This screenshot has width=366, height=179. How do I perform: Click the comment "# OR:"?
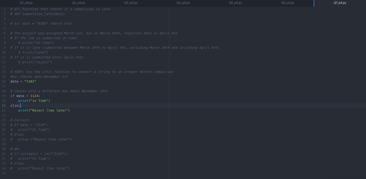point(15,149)
